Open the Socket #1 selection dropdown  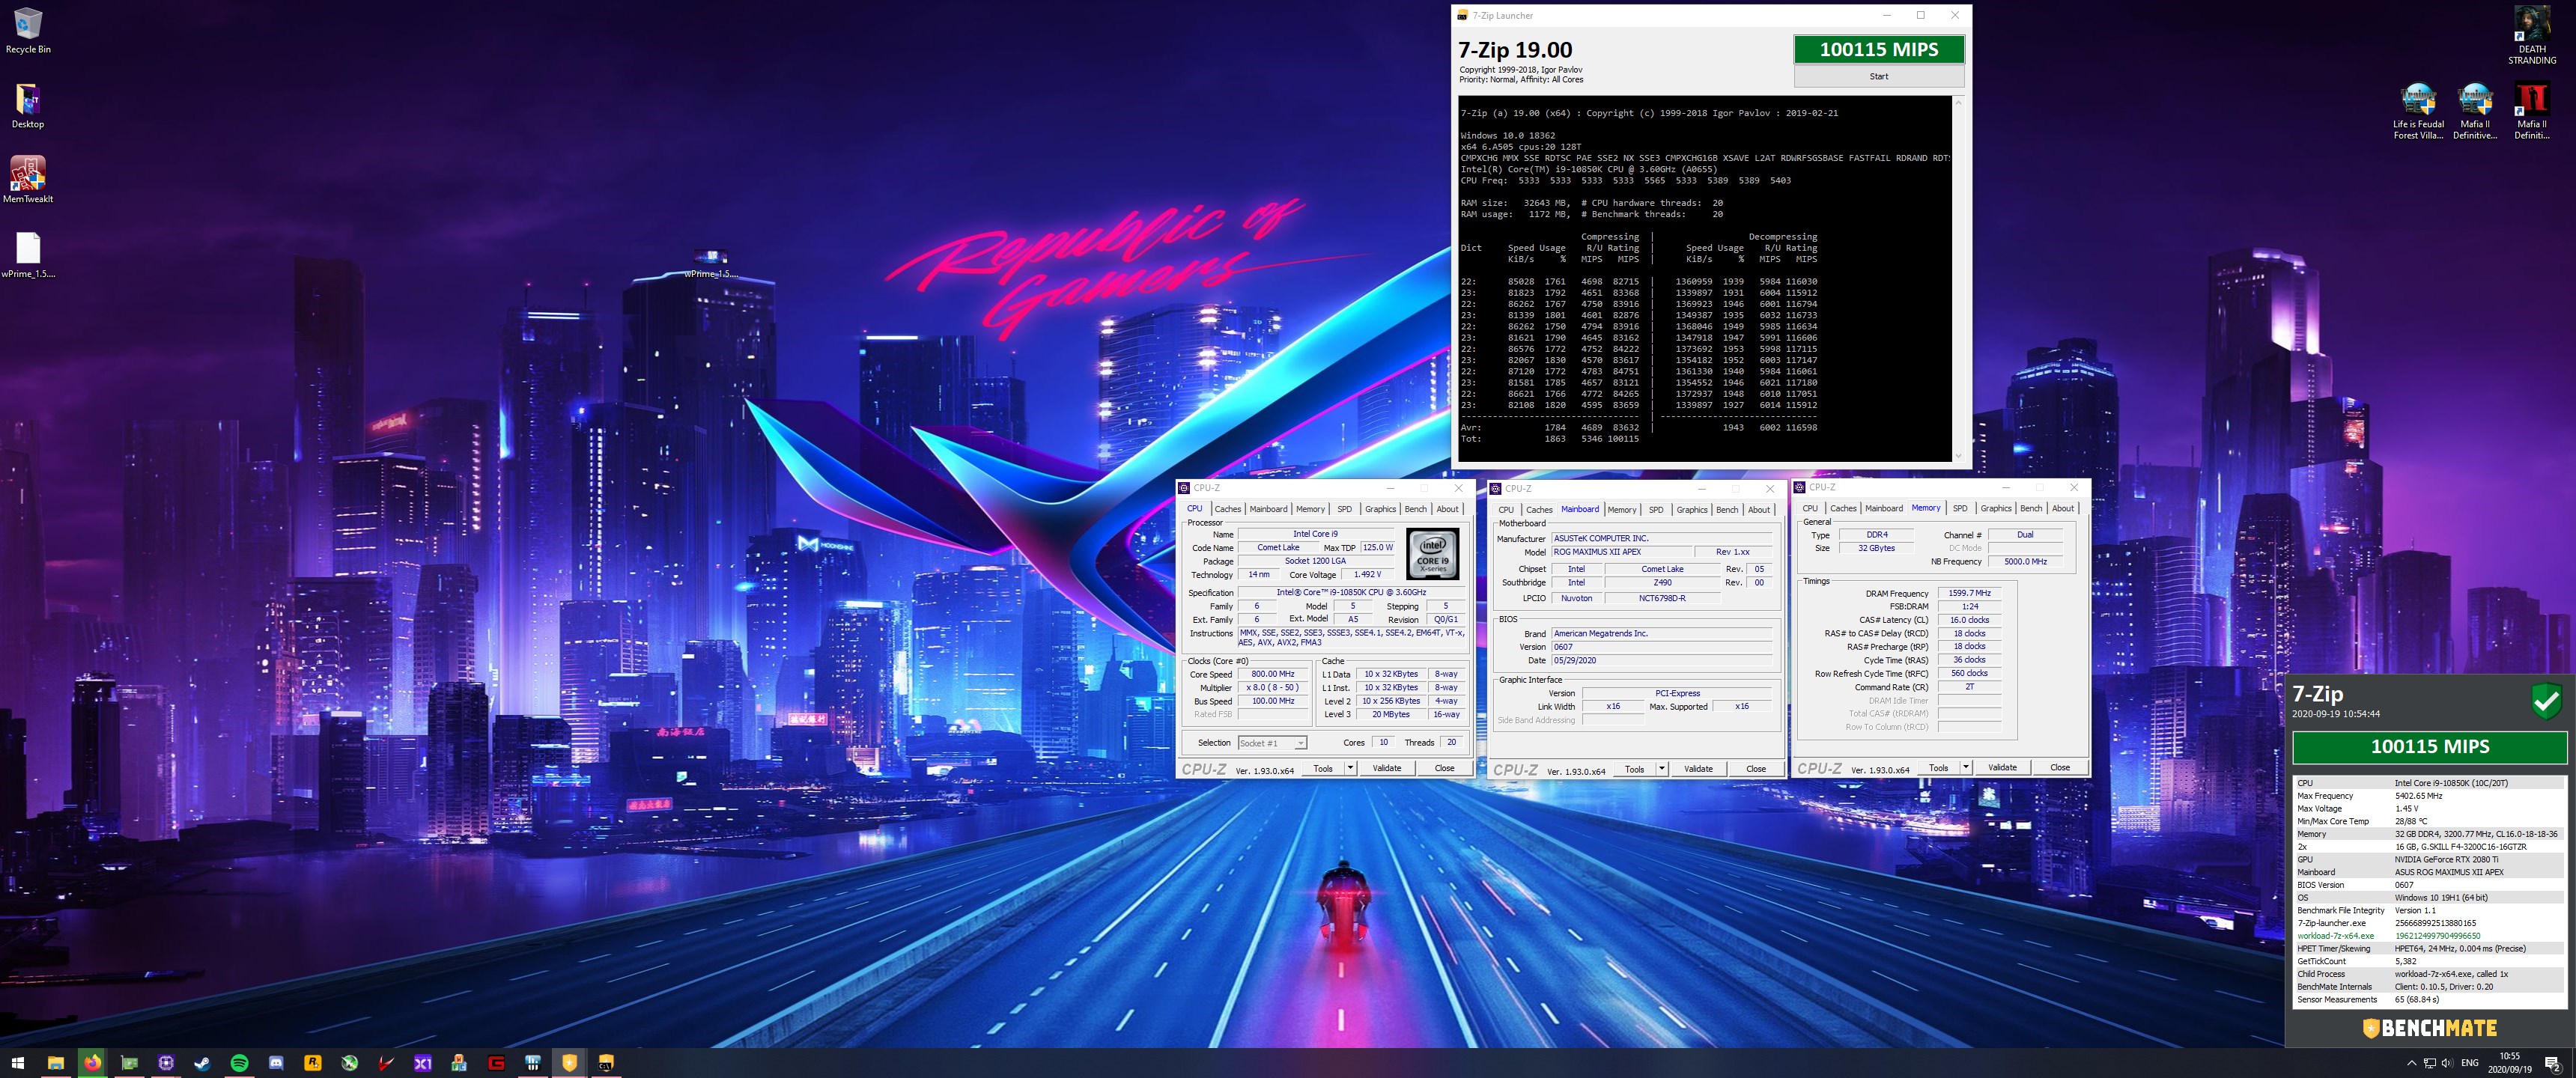coord(1272,743)
